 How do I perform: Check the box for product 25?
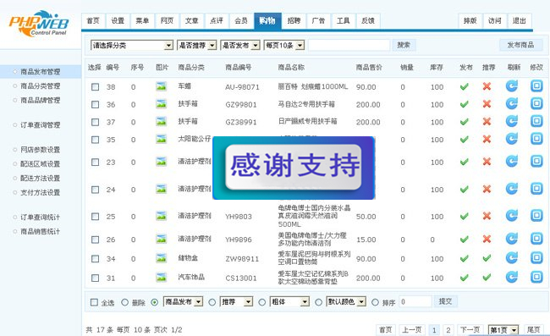tap(95, 217)
